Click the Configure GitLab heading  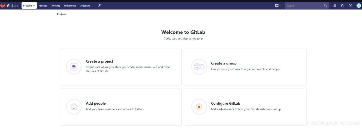tap(226, 104)
